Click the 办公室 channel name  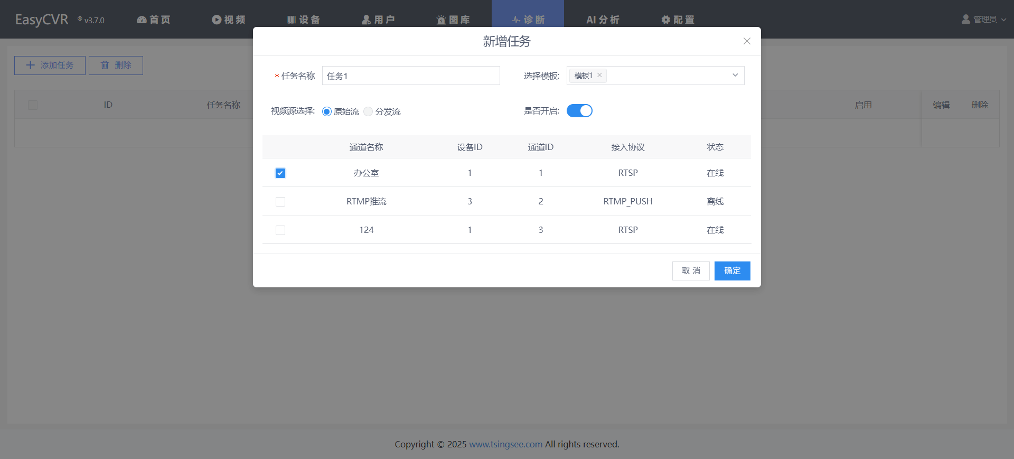(x=367, y=173)
